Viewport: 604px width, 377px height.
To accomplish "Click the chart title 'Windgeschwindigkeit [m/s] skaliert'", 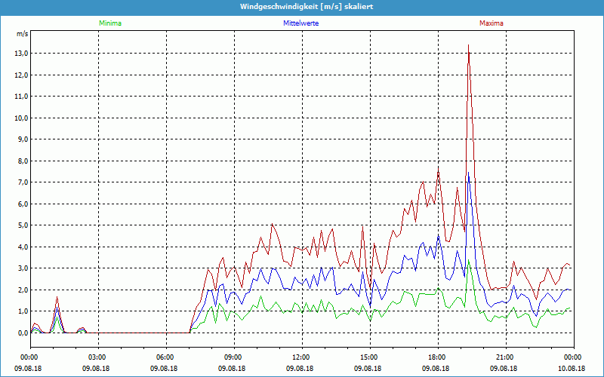I will [x=307, y=7].
